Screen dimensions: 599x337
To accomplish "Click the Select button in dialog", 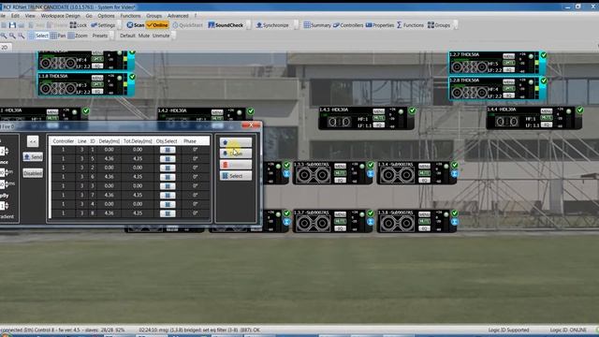I will click(x=236, y=176).
